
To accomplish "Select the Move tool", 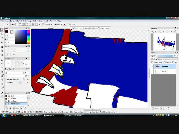I will (2, 42).
